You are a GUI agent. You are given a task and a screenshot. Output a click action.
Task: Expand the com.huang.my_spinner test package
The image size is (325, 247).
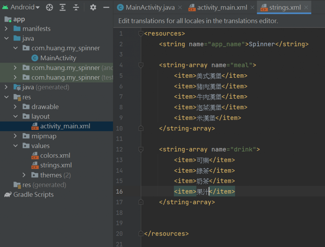[15, 77]
